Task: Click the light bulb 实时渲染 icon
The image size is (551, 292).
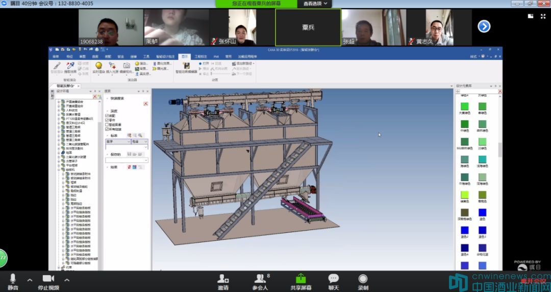Action: tap(98, 66)
